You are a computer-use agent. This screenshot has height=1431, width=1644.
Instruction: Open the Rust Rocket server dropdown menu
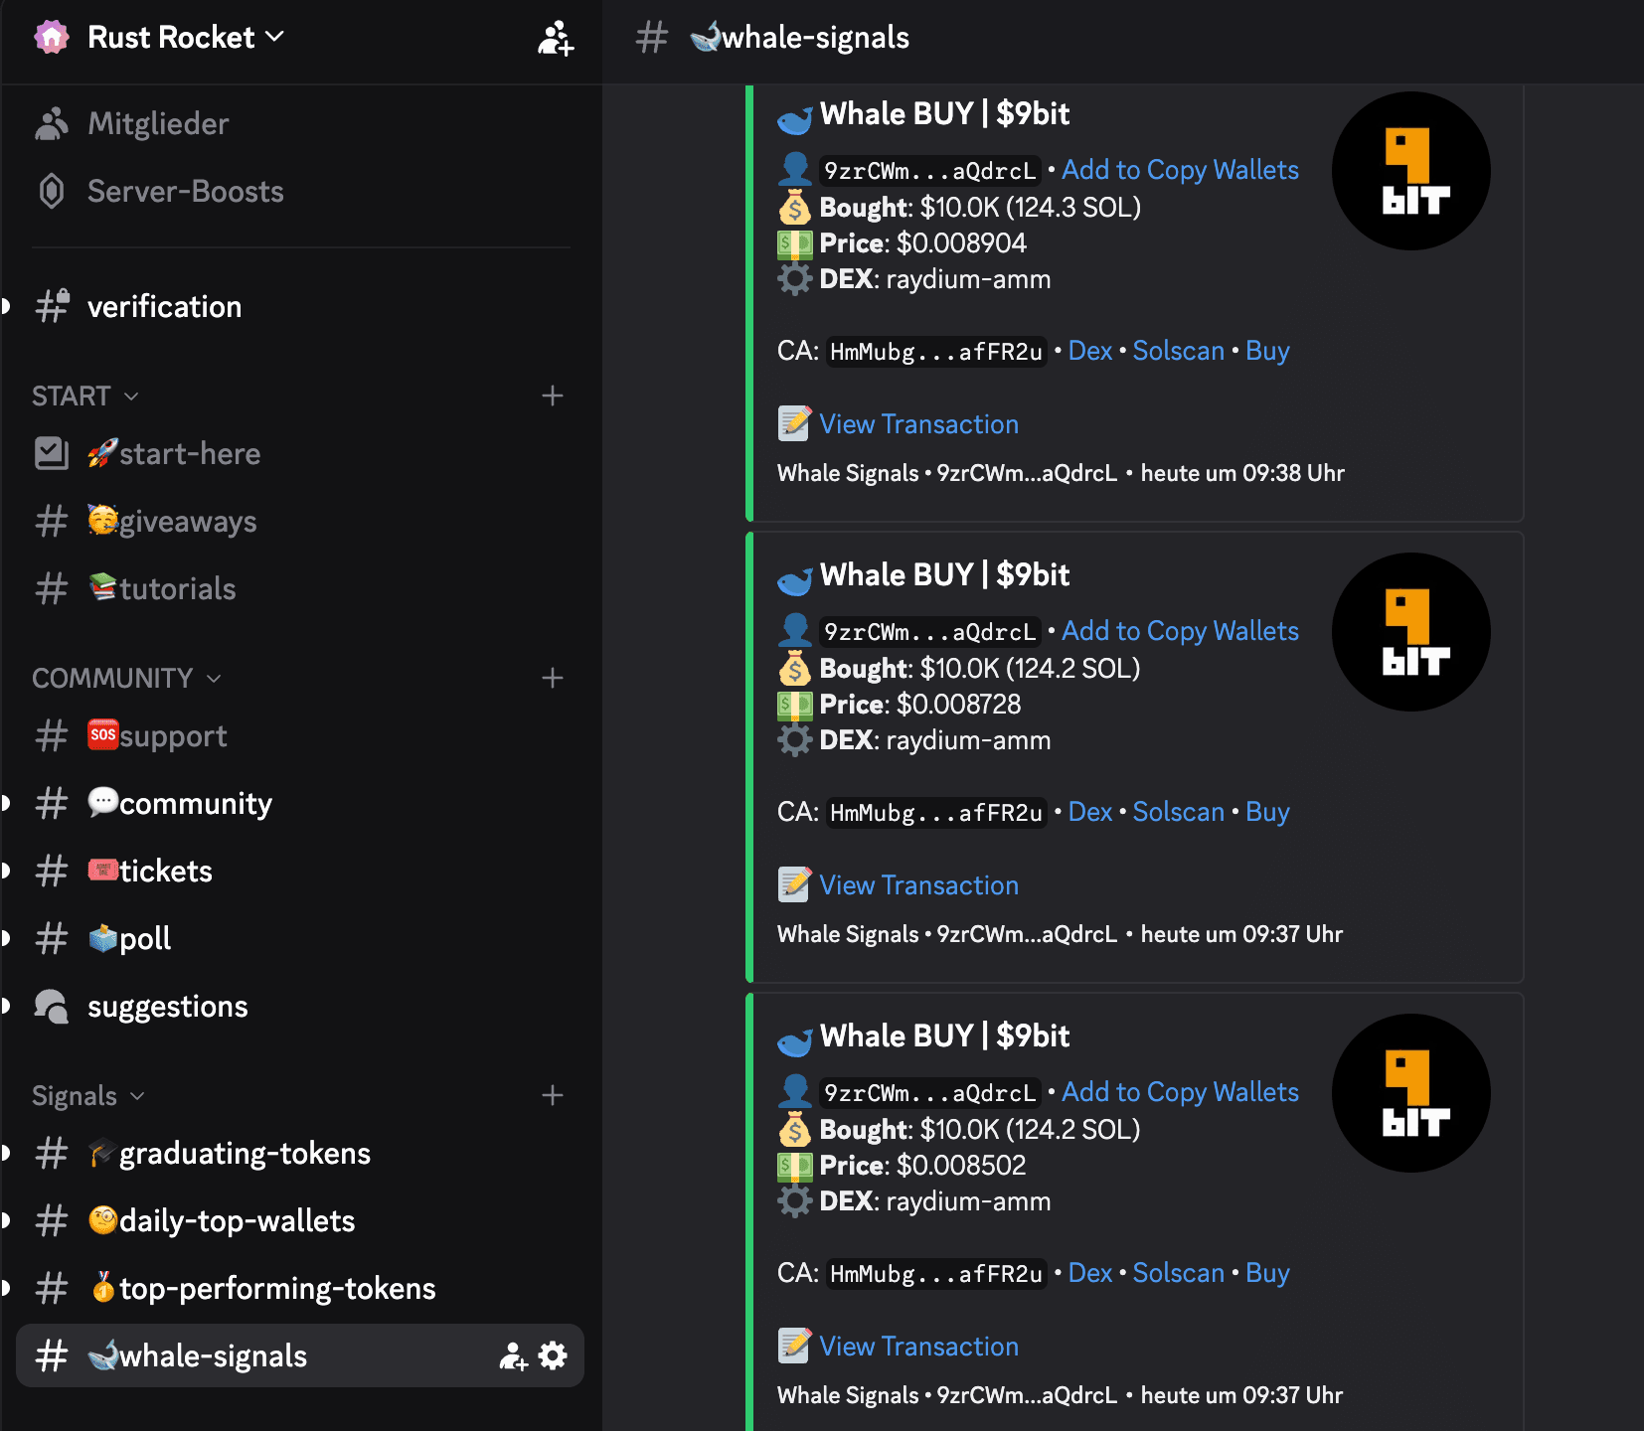[185, 38]
